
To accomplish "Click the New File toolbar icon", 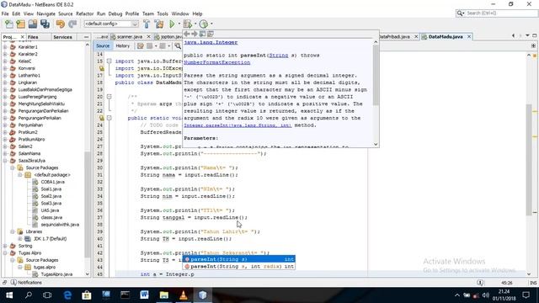I will coord(9,24).
